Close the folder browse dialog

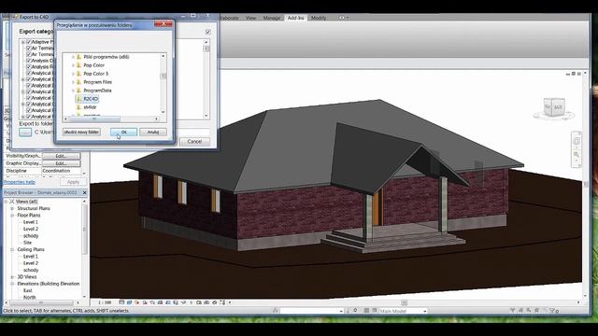164,24
